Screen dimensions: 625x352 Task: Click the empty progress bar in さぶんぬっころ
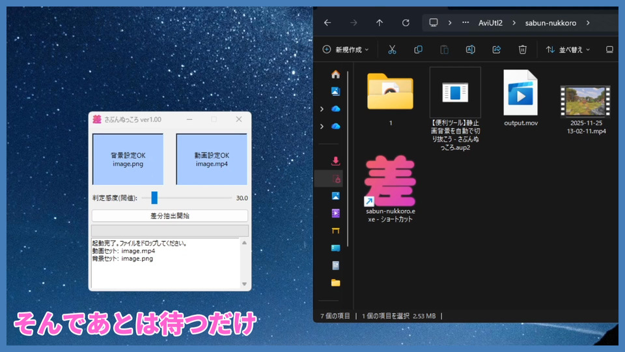click(170, 230)
